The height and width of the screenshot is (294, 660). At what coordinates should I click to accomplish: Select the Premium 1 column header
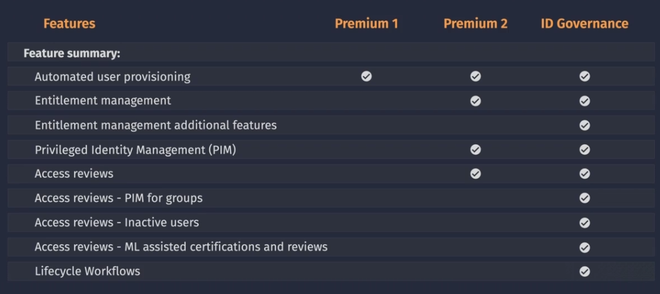point(366,23)
